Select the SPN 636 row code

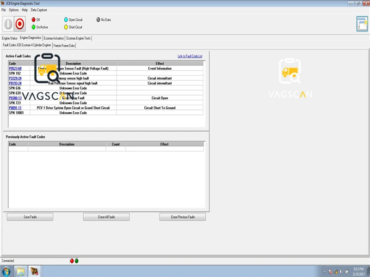(x=15, y=88)
